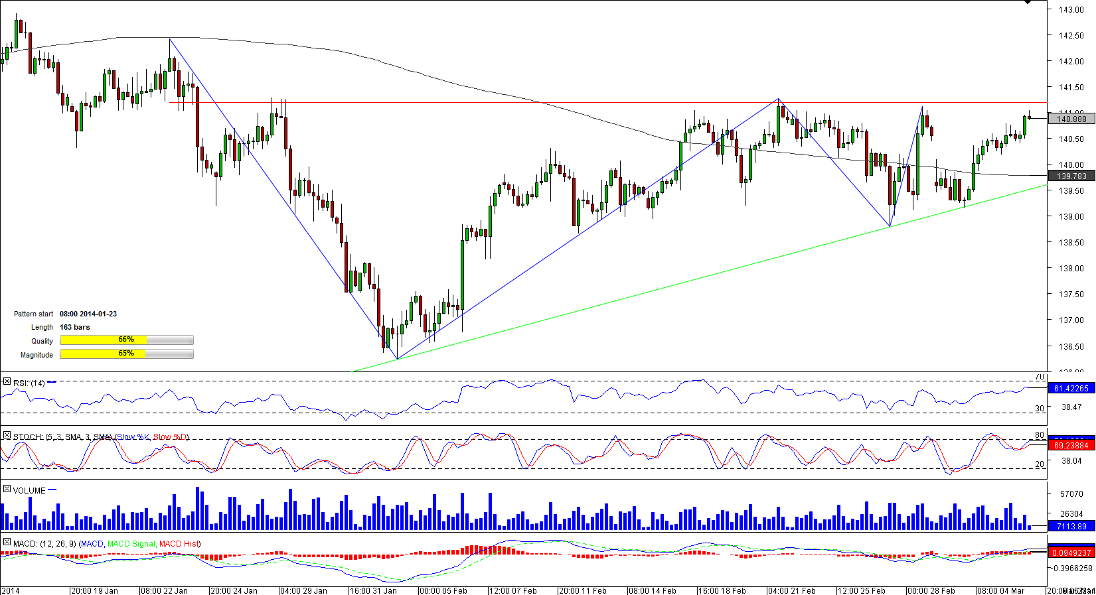
Task: Click the MACD Hist legend label
Action: click(179, 544)
